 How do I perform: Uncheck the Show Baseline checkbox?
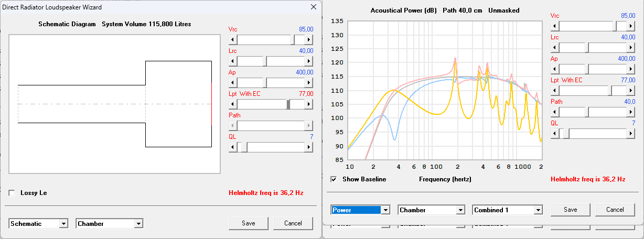[x=334, y=179]
